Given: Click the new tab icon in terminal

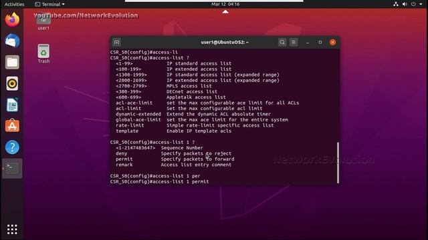Looking at the screenshot, I should [117, 43].
